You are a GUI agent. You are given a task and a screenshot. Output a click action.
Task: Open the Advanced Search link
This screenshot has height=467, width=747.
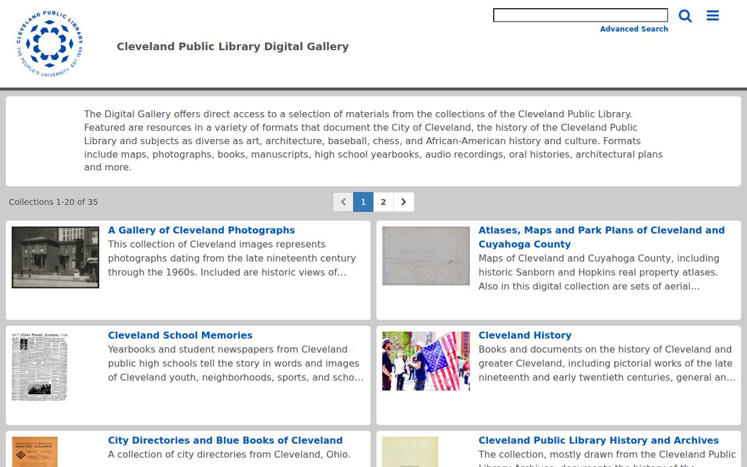click(x=634, y=29)
